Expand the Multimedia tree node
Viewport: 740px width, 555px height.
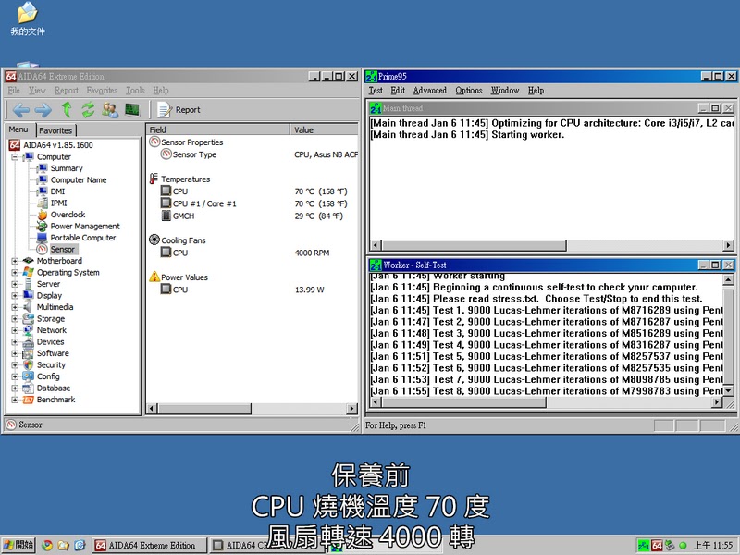click(x=15, y=307)
